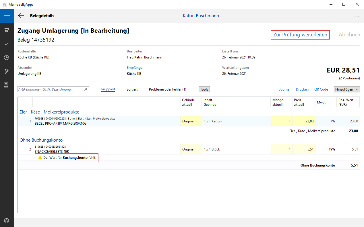Toggle the Tools button
364x227 pixels.
tap(204, 89)
